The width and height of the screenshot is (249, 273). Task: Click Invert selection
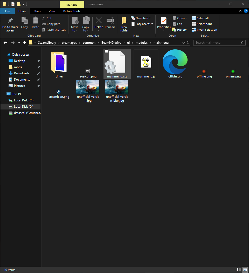[x=205, y=30]
